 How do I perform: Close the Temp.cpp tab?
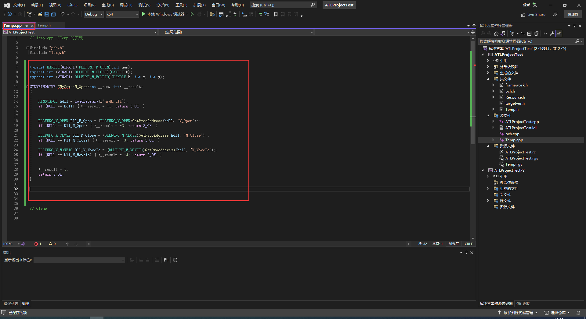[x=32, y=26]
